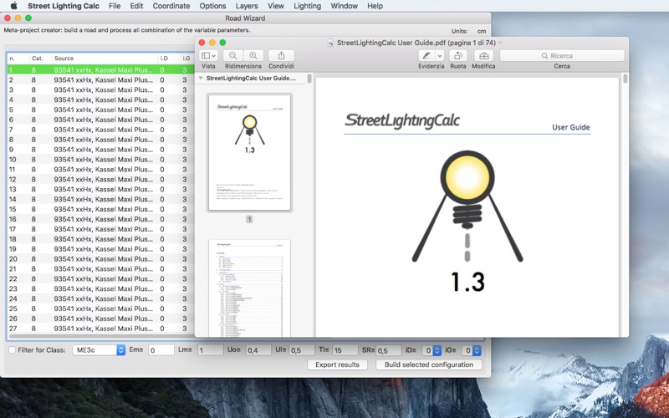This screenshot has width=669, height=418.
Task: Click the page number 1 badge under thumbnail
Action: point(249,219)
